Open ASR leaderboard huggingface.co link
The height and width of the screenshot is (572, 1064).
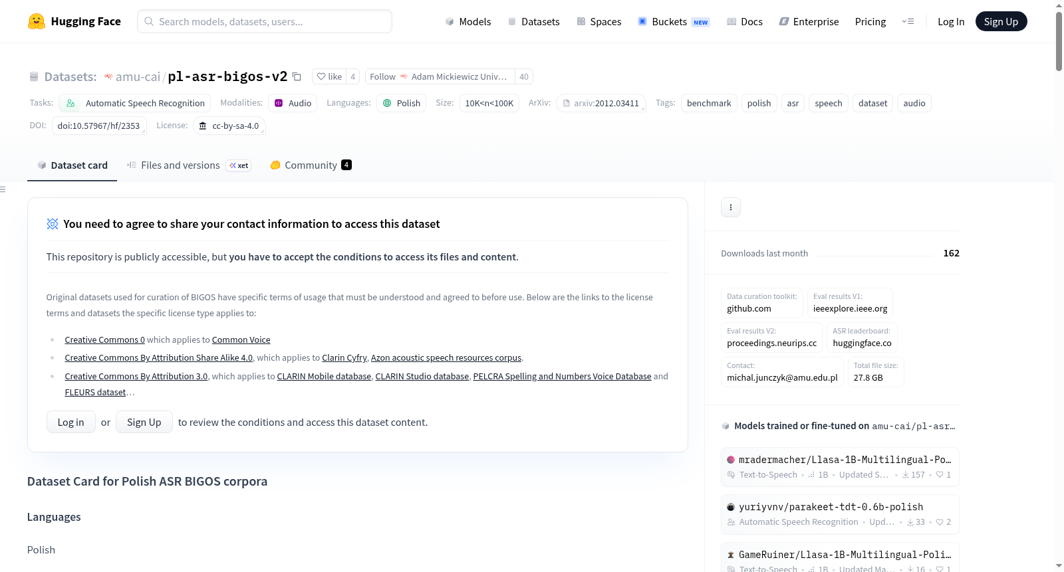coord(863,337)
